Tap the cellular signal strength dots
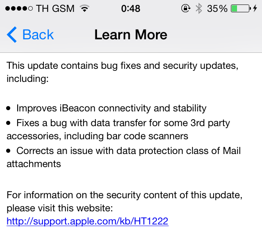 point(19,9)
